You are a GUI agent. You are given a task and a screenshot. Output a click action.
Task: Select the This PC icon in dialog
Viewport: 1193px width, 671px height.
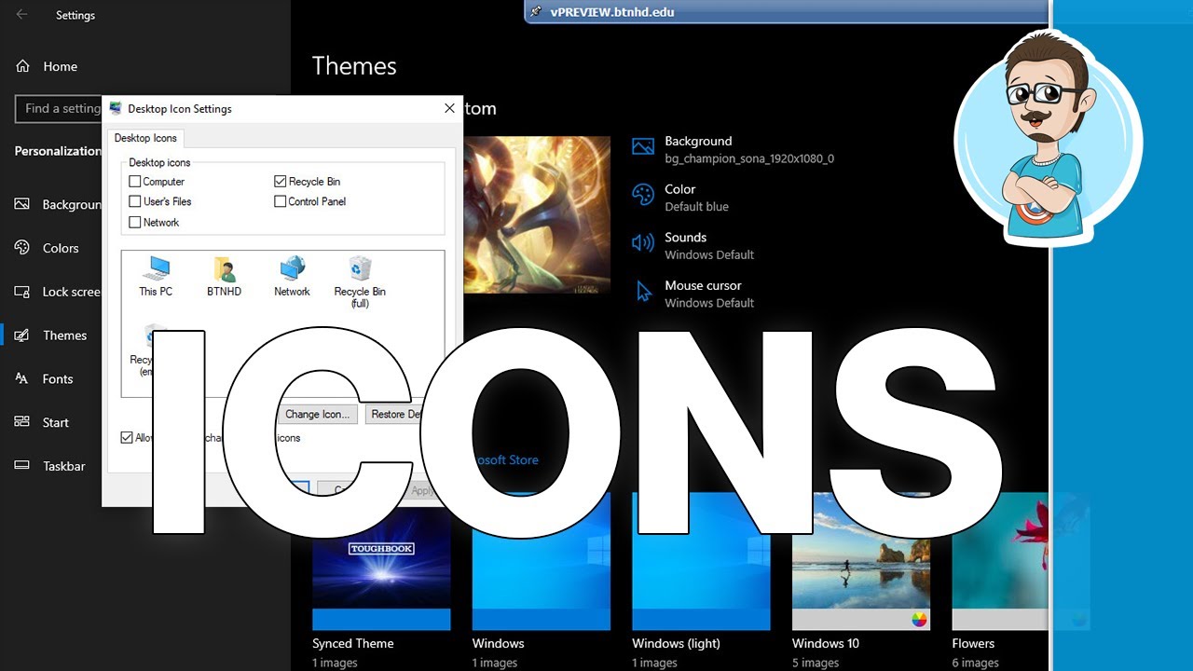coord(156,277)
